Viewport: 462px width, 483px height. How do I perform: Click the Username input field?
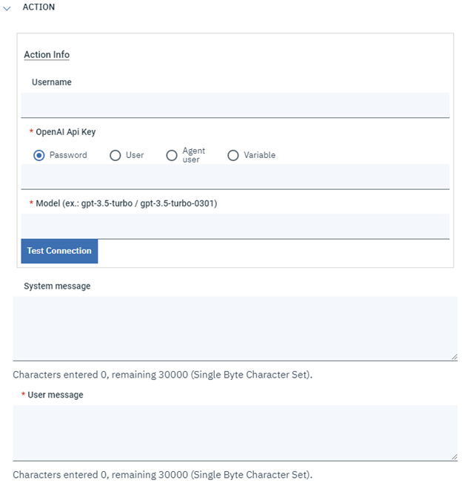(x=235, y=105)
